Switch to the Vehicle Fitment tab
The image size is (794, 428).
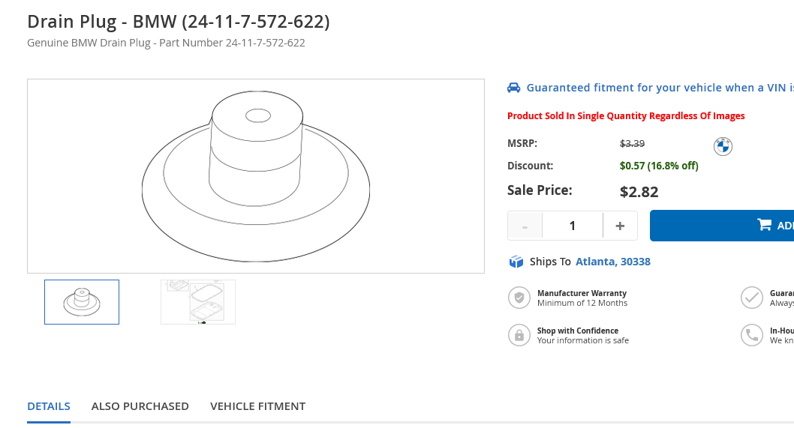pyautogui.click(x=257, y=406)
